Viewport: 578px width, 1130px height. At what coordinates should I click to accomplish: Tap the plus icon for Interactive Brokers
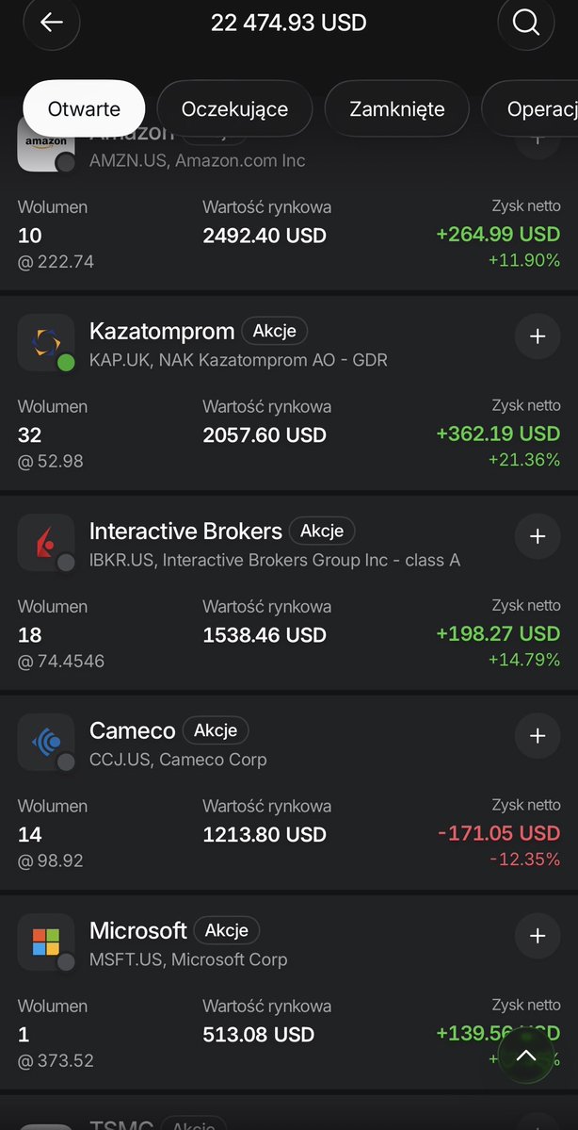(538, 536)
